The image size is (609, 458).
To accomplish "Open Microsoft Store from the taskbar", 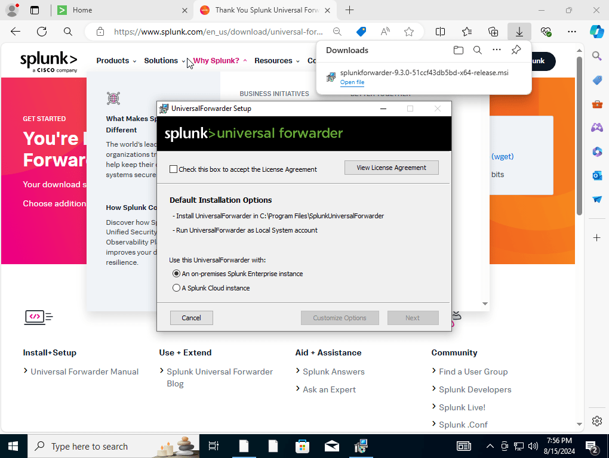I will 302,446.
